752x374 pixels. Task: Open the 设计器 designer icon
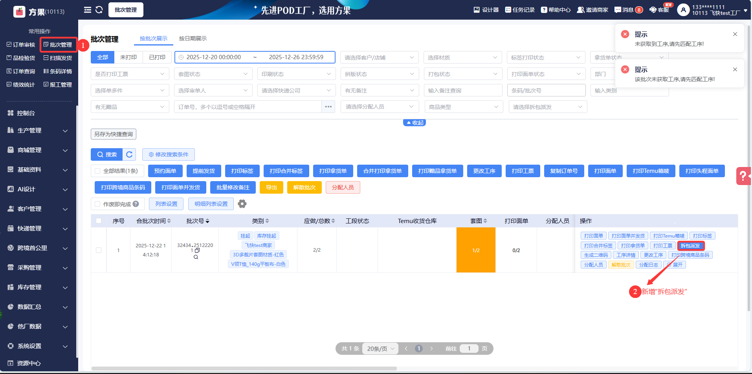coord(486,10)
